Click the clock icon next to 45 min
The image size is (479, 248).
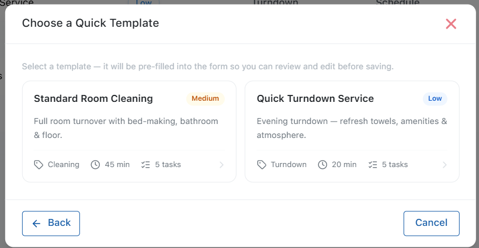[95, 165]
